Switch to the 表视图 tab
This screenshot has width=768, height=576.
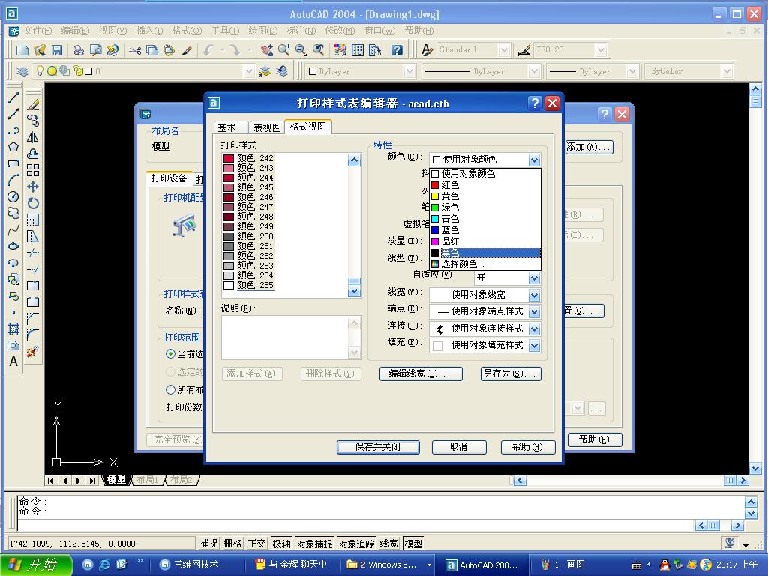(267, 127)
